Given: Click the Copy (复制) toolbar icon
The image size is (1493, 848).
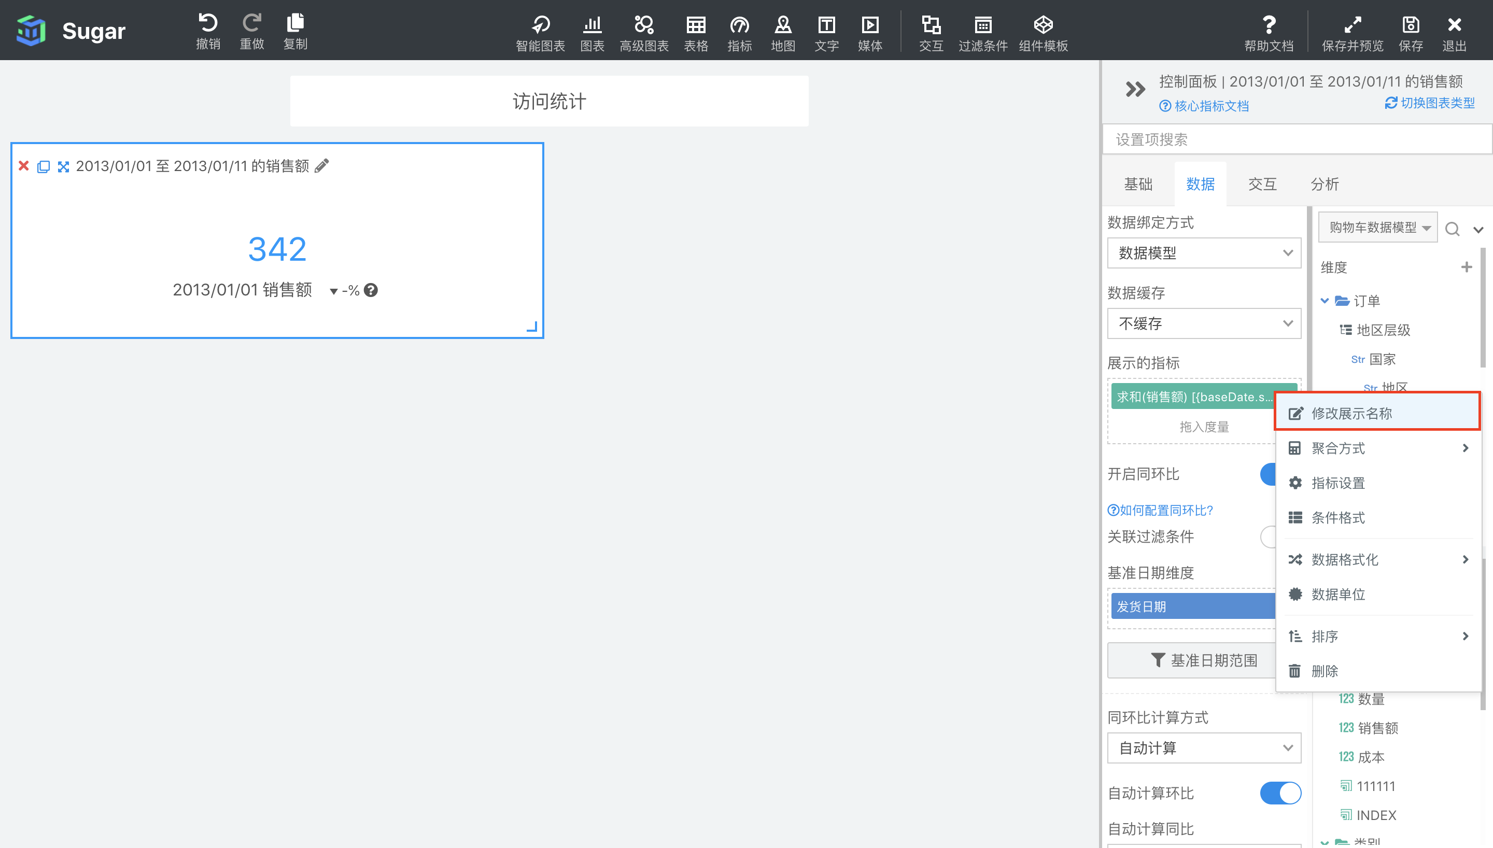Looking at the screenshot, I should click(x=295, y=32).
